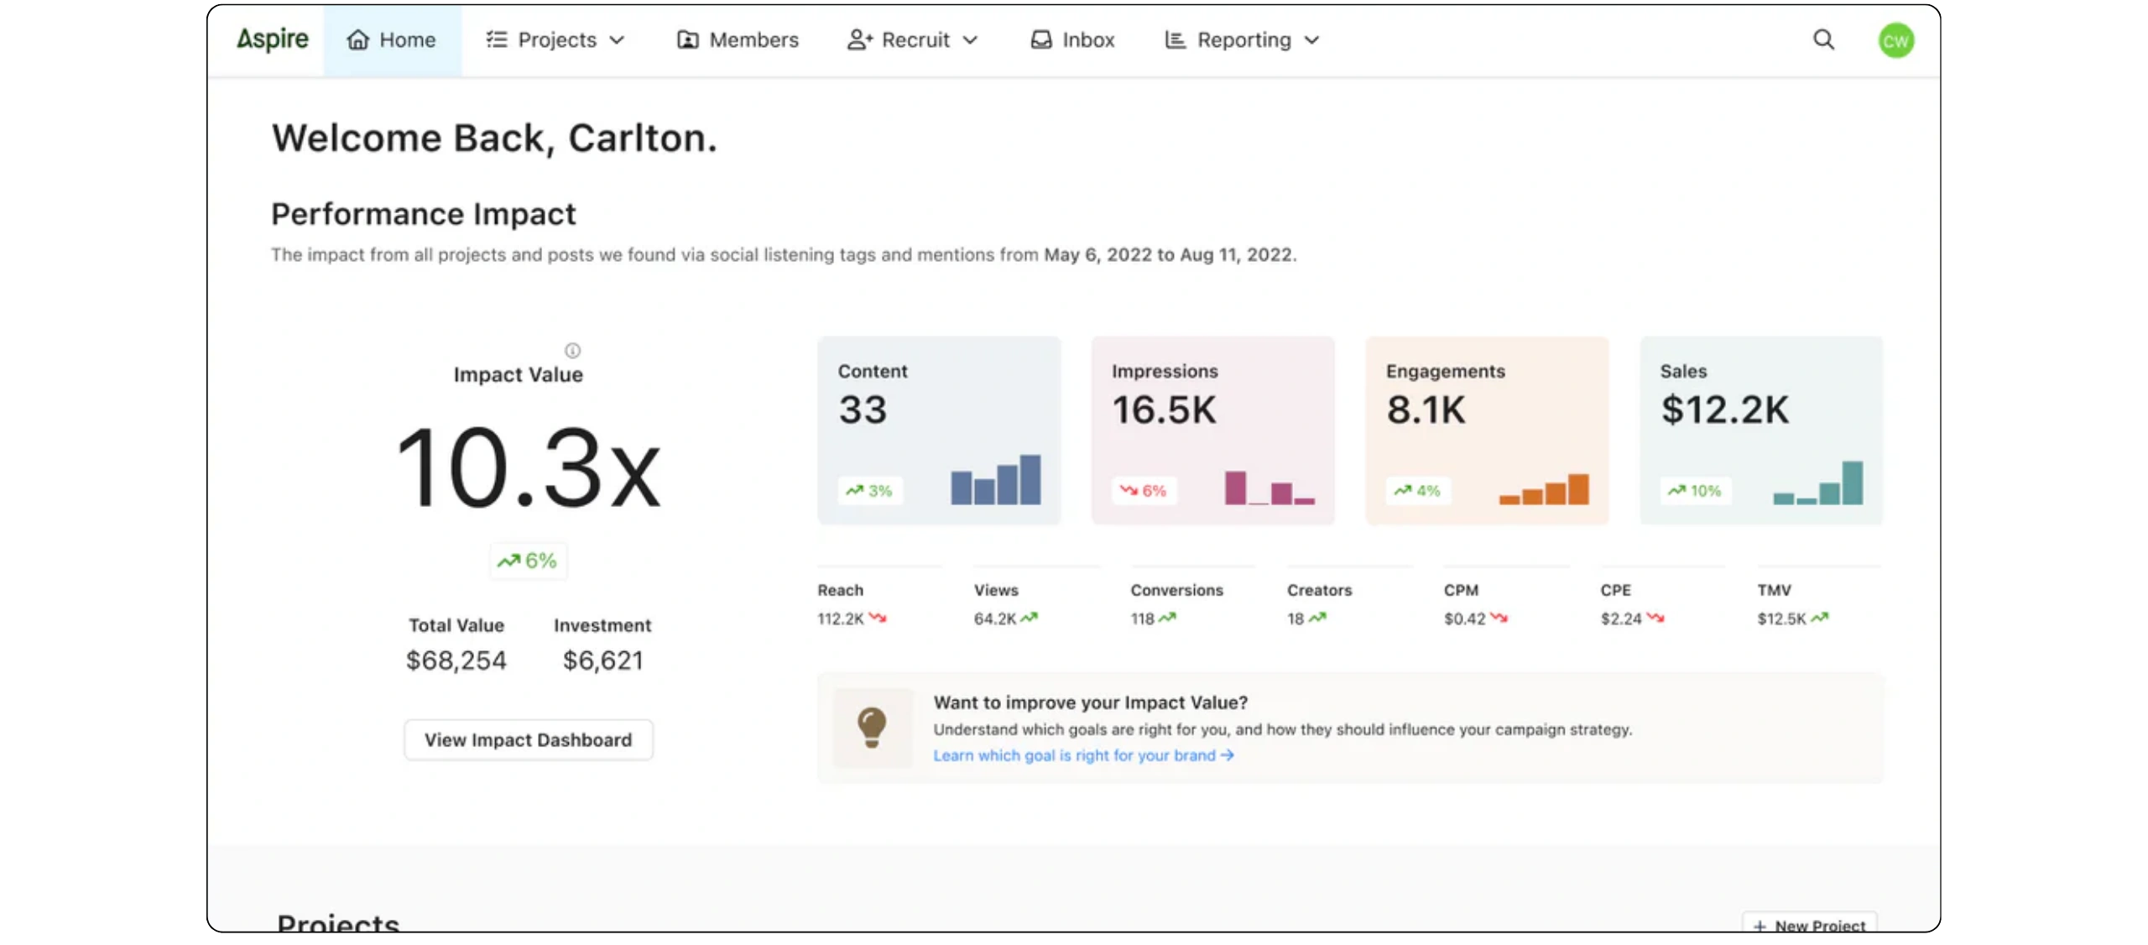Click the lightbulb tip icon

point(872,728)
